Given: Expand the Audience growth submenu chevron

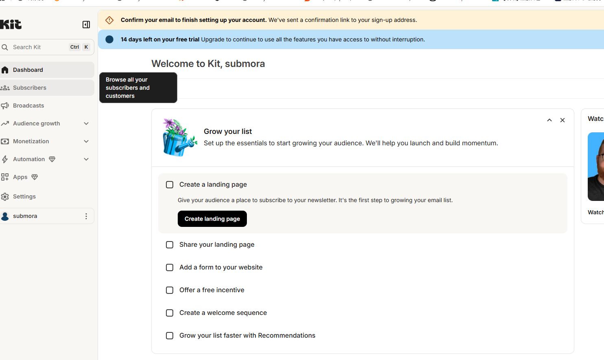Looking at the screenshot, I should pyautogui.click(x=86, y=123).
